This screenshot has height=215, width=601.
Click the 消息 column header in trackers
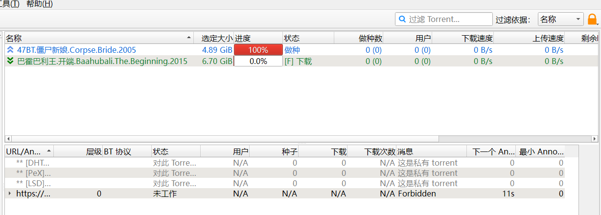(x=431, y=151)
